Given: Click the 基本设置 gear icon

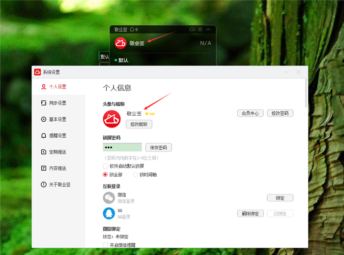Looking at the screenshot, I should point(44,119).
